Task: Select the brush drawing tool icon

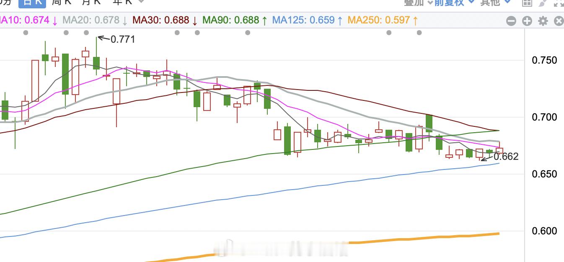Action: [543, 3]
